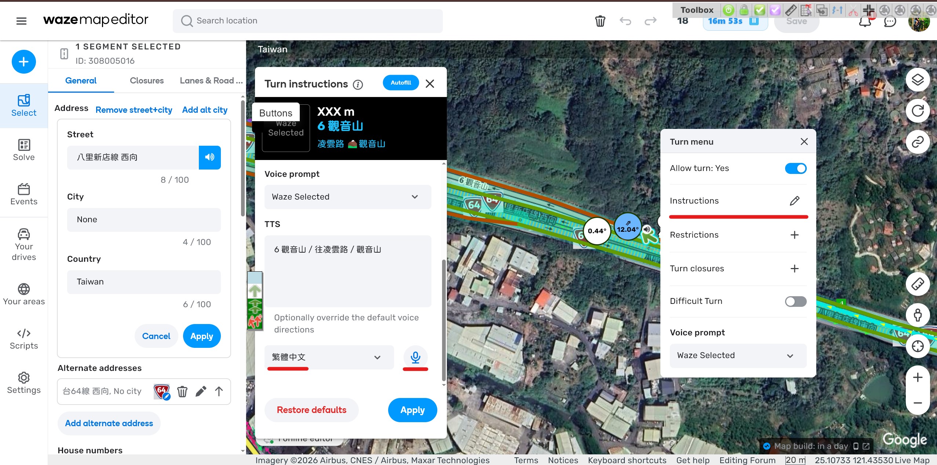
Task: Open the 繁體中文 language dropdown
Action: tap(329, 357)
